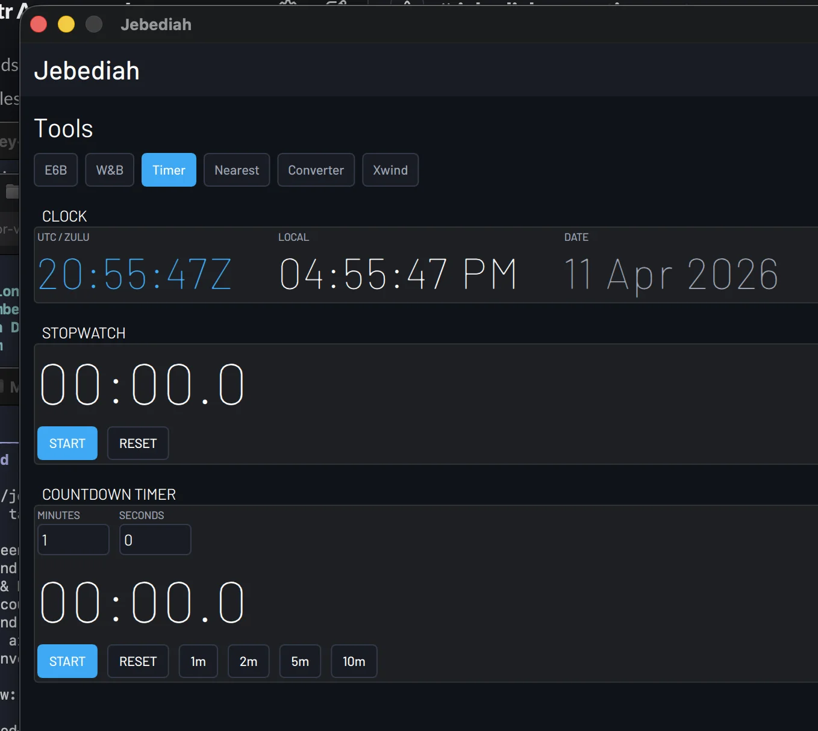818x731 pixels.
Task: Switch to the Xwind tool
Action: pyautogui.click(x=390, y=170)
